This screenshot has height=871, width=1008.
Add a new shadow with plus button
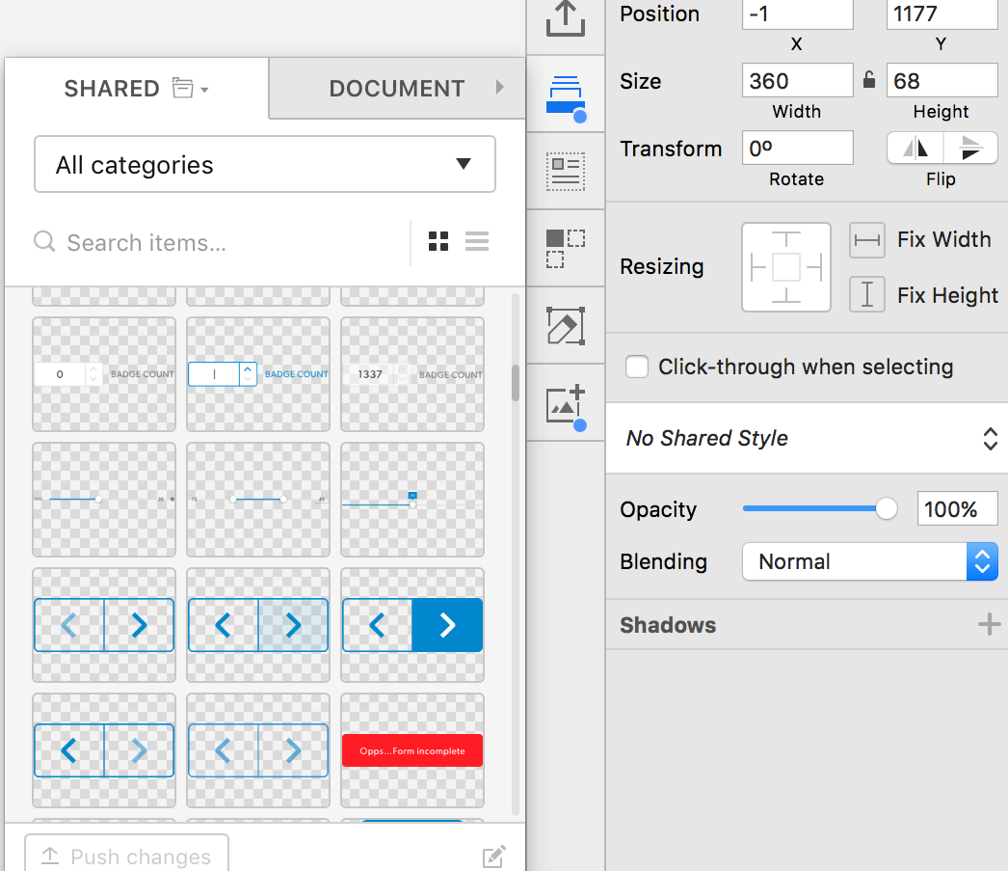[989, 625]
